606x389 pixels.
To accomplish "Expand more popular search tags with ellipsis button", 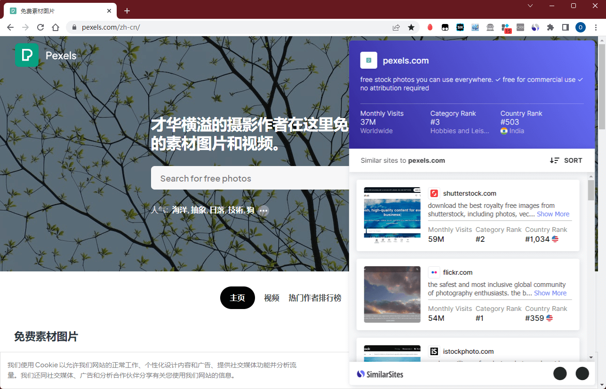I will (x=263, y=210).
